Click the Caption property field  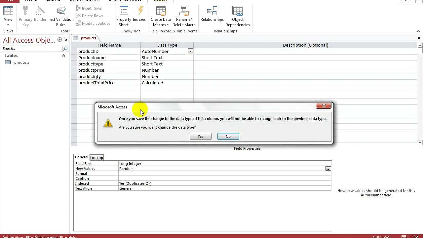tap(225, 178)
